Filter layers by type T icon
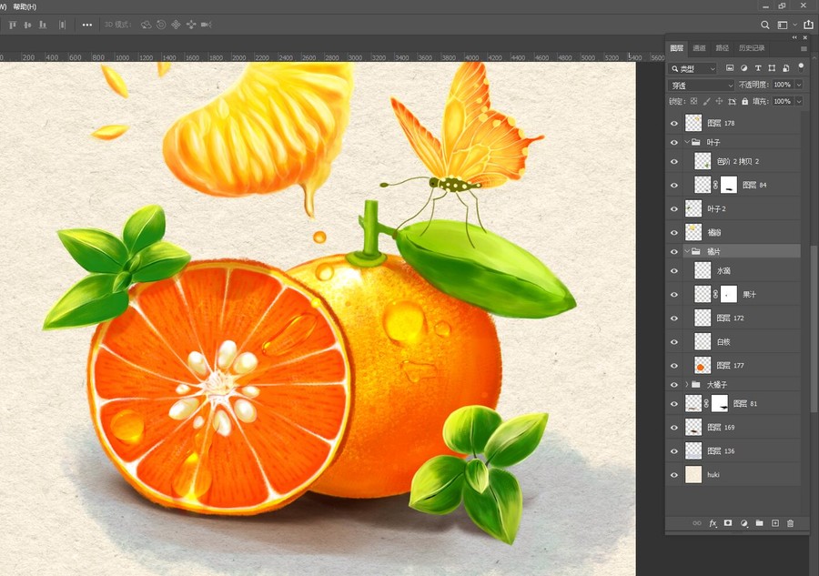Viewport: 819px width, 576px height. [x=758, y=68]
